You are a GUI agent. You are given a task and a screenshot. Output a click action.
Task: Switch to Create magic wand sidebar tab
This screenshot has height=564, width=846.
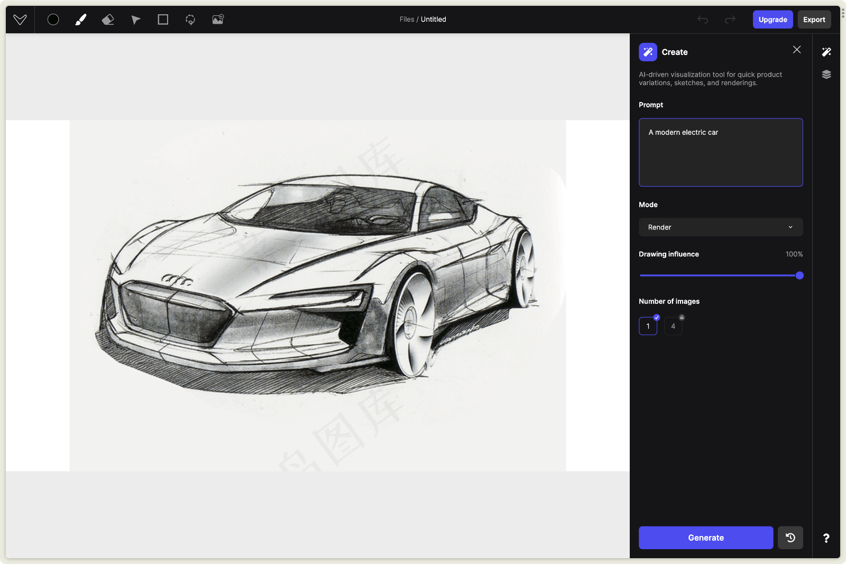[x=826, y=52]
